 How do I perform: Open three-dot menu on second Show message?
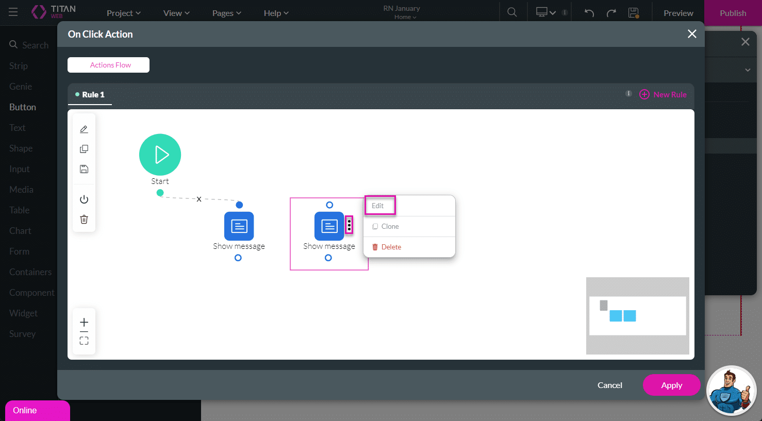point(349,225)
